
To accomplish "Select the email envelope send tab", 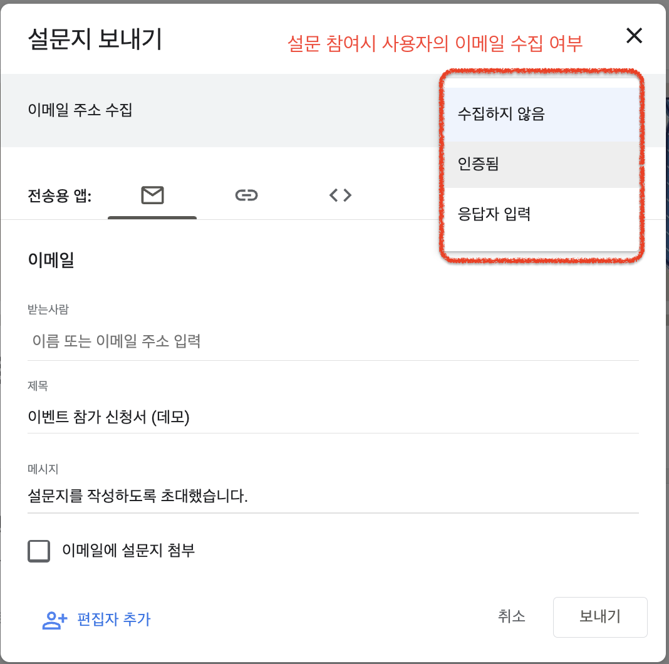I will [x=152, y=196].
